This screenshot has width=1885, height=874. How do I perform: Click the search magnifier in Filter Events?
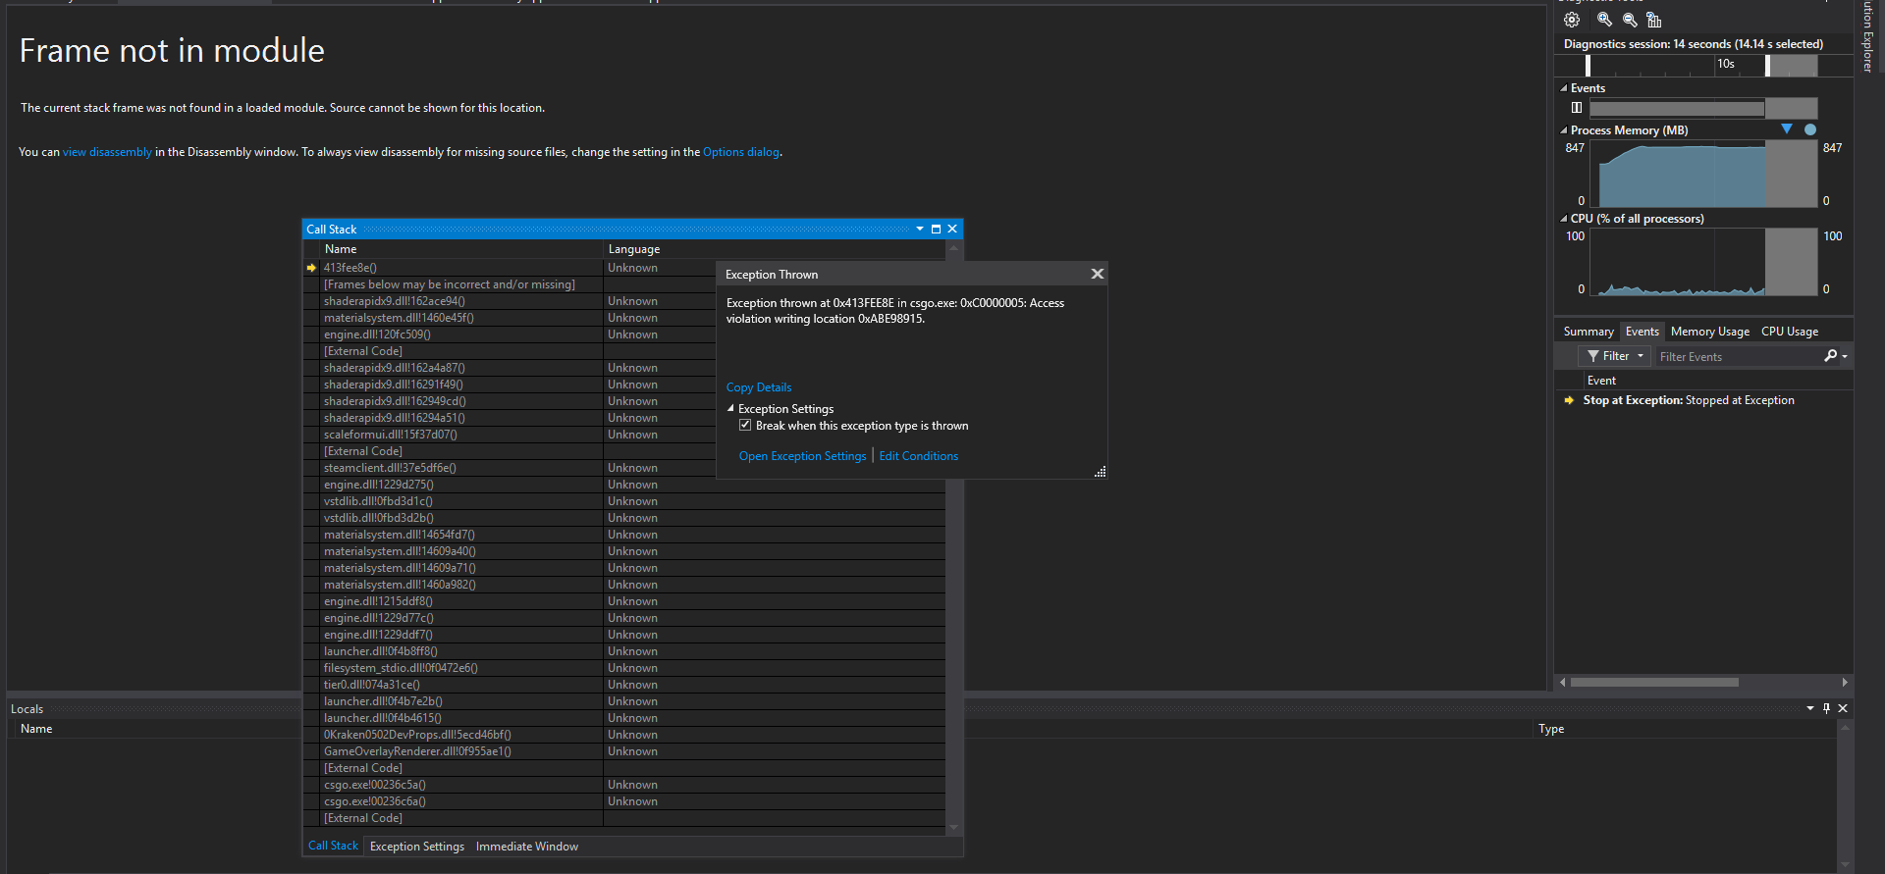coord(1830,356)
